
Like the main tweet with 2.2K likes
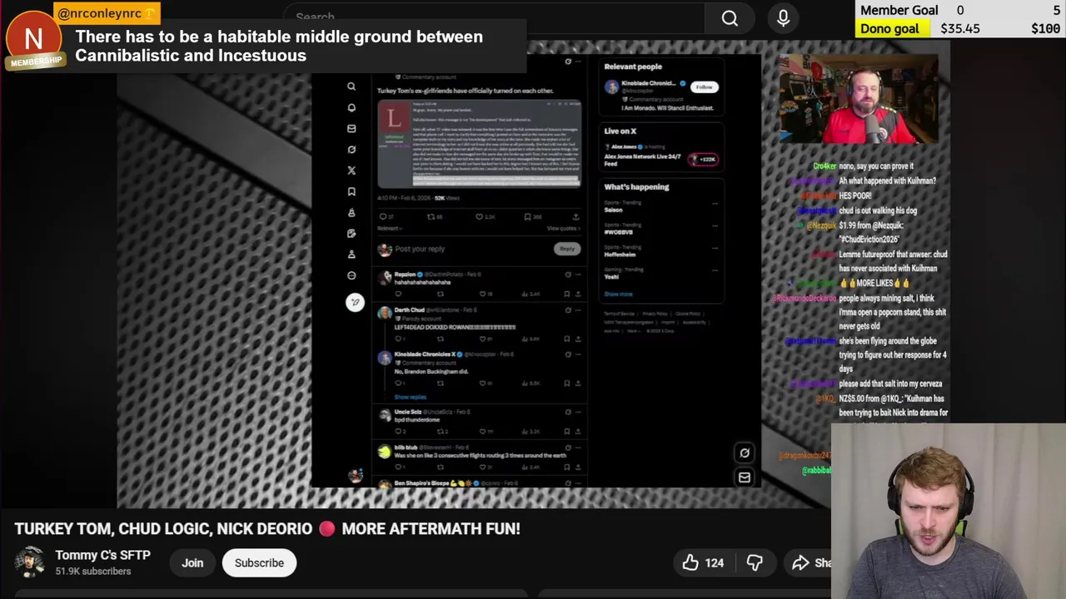(484, 216)
